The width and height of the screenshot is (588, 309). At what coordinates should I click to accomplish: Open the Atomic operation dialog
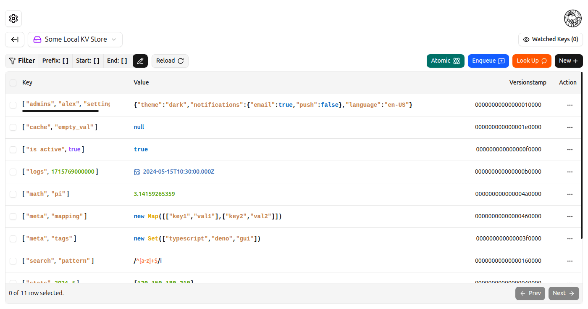[x=446, y=61]
